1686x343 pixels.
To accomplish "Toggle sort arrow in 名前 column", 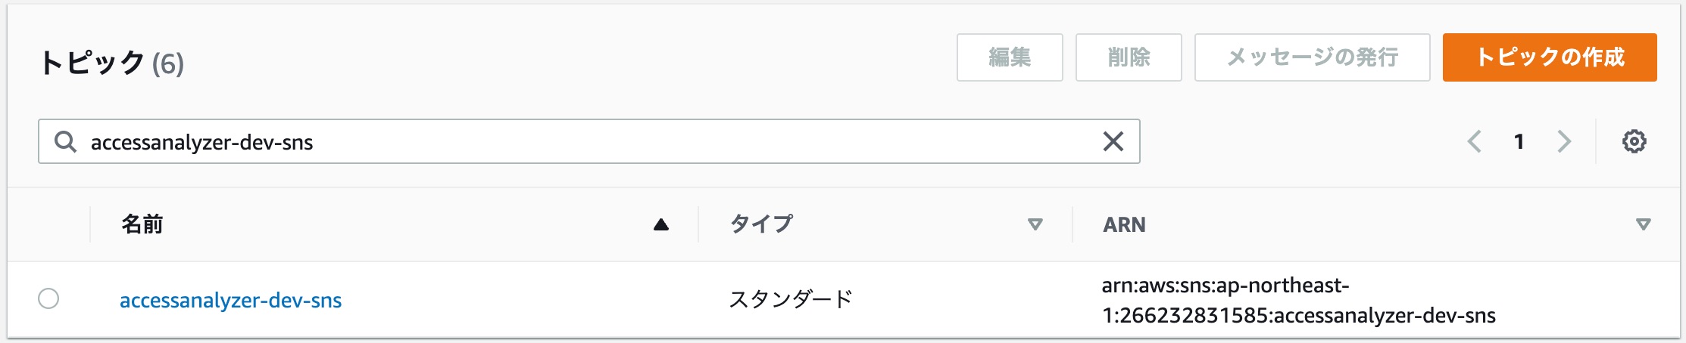I will [x=661, y=224].
